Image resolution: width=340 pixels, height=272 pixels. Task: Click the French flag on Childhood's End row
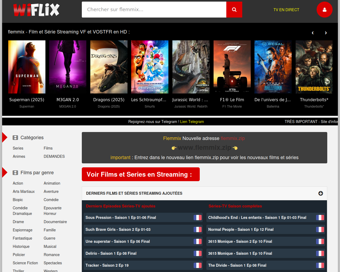tap(320, 218)
